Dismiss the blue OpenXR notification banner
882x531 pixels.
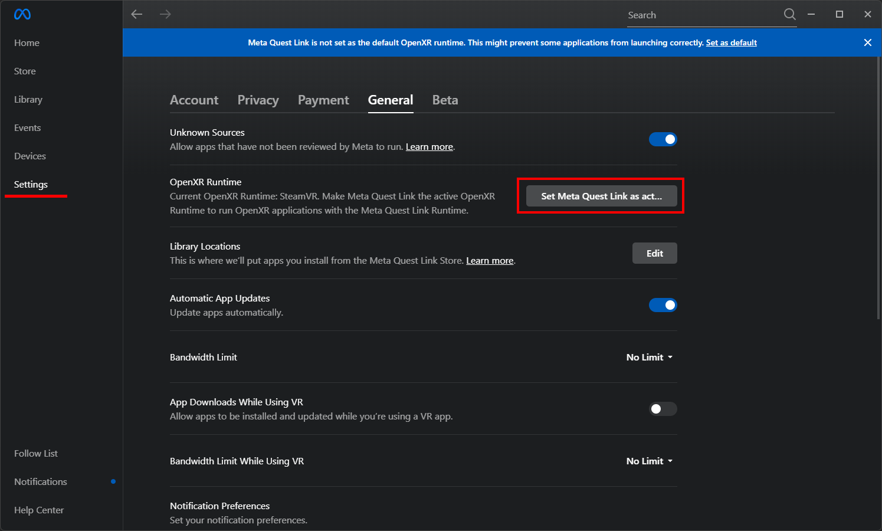[867, 42]
